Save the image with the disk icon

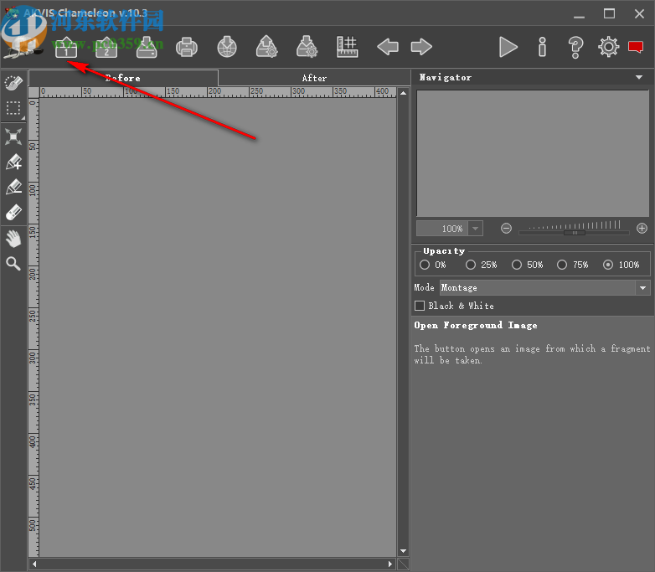(147, 47)
